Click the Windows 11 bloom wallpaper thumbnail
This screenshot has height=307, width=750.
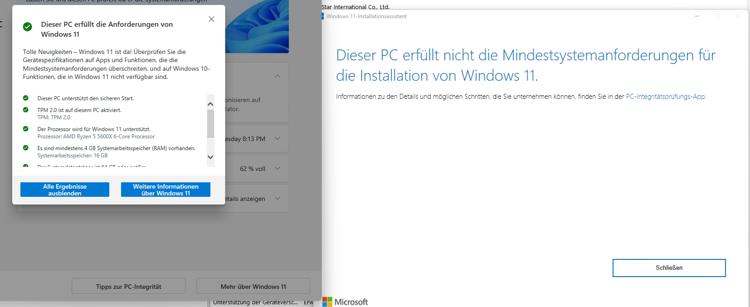coord(257,26)
